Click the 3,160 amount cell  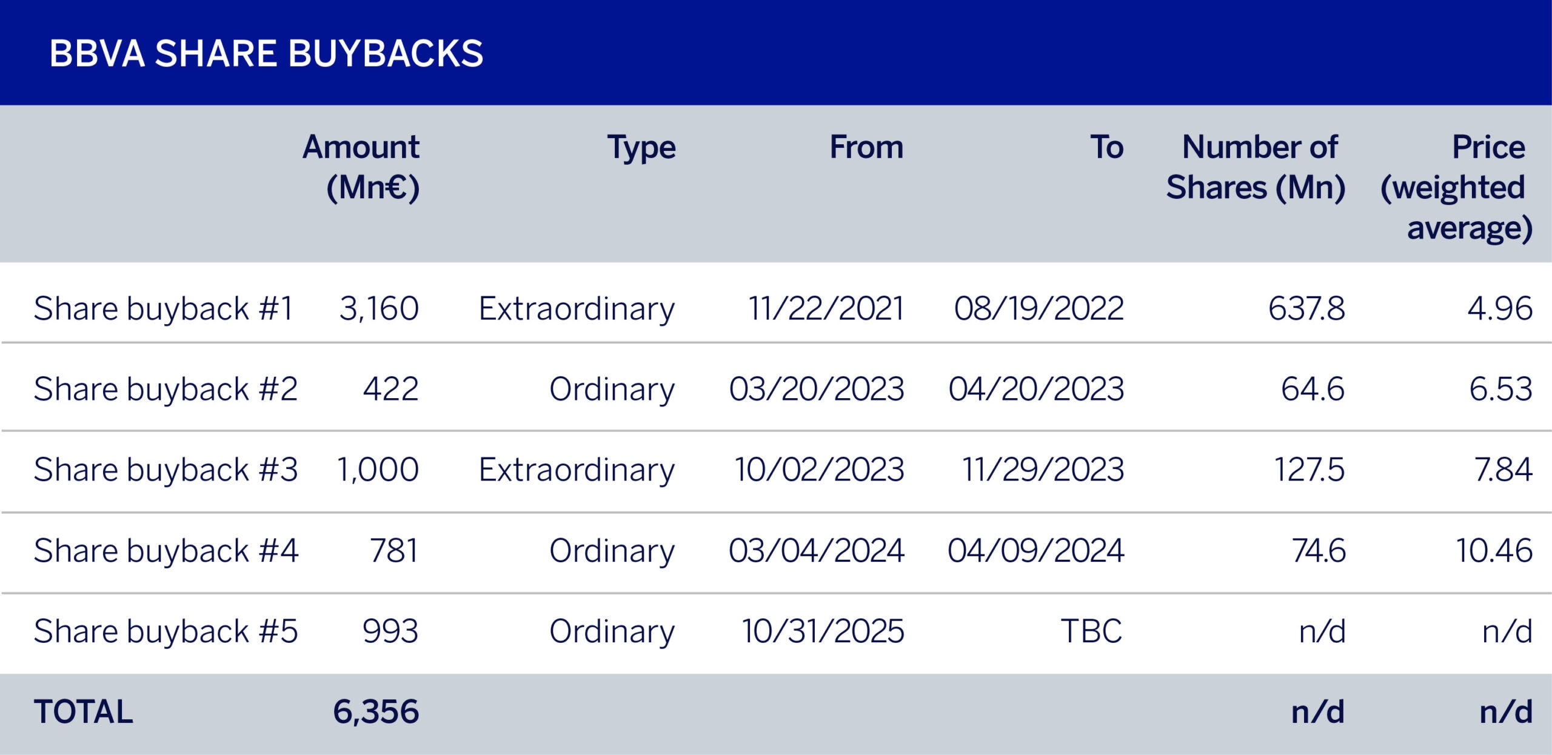click(x=379, y=308)
